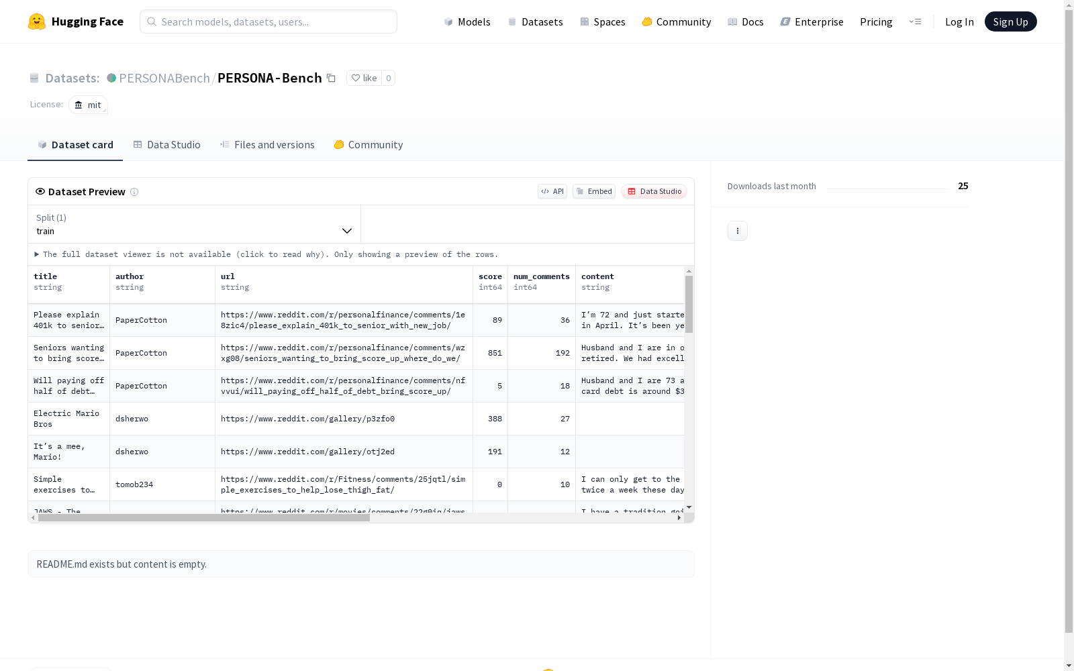Click the score value 851
This screenshot has width=1074, height=671.
495,353
